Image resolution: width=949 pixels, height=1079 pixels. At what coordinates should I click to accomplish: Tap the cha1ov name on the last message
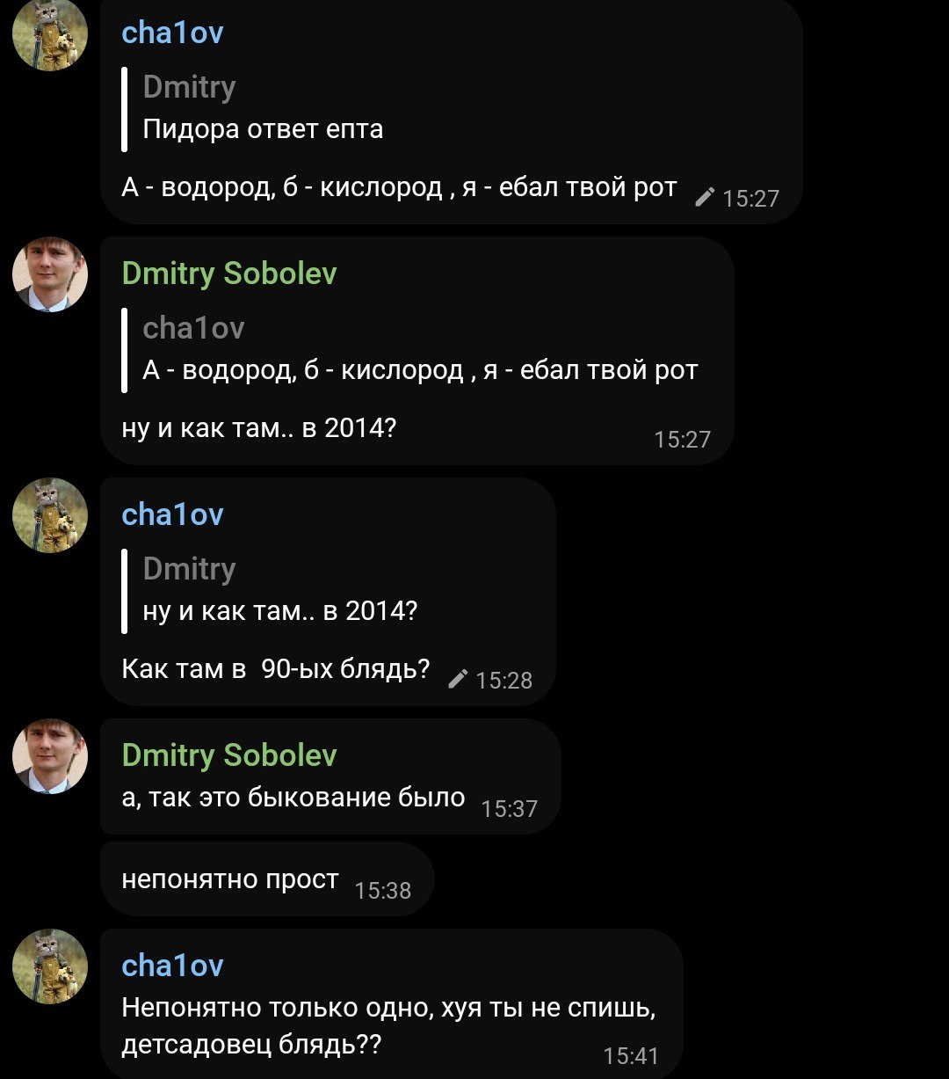172,966
